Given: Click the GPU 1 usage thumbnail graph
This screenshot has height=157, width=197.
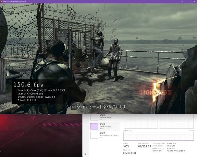Looking at the screenshot, I should [94, 135].
